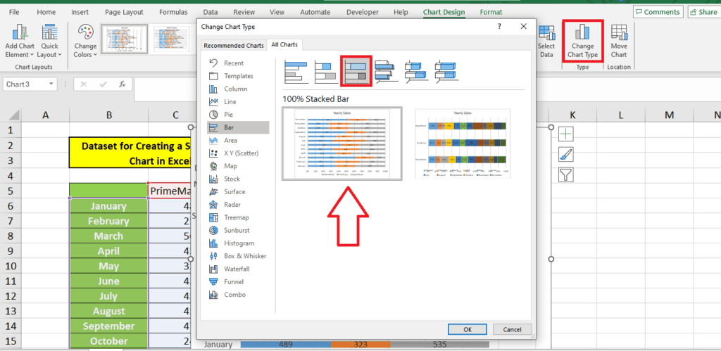Select column L header
Viewport: 721px width, 351px height.
tap(621, 115)
